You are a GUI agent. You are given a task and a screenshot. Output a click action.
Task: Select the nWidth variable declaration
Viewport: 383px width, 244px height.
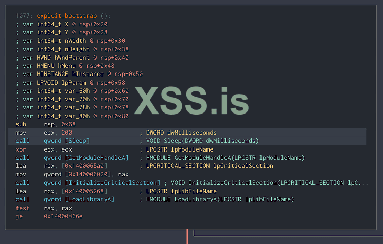pos(71,41)
